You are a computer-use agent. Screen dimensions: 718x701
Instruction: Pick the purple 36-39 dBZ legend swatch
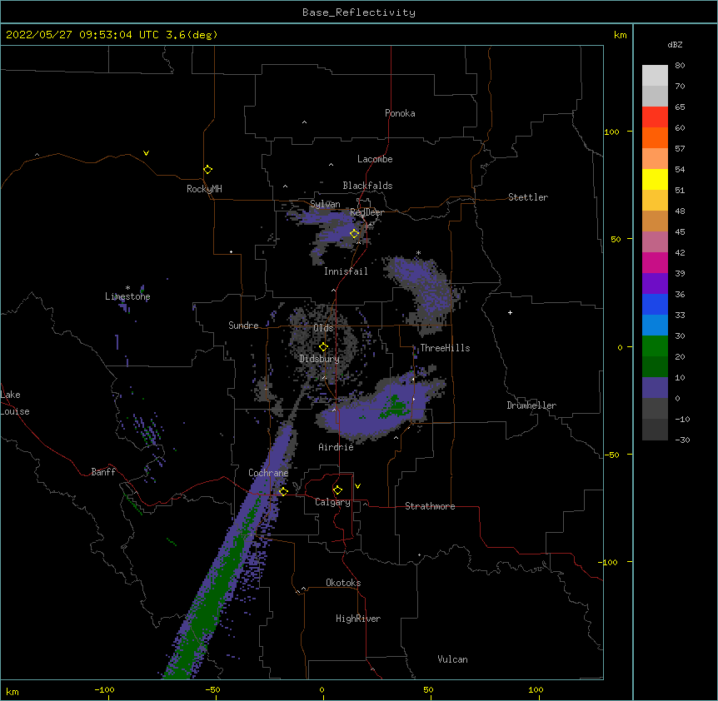[655, 284]
